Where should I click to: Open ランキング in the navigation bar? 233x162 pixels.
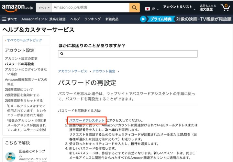point(93,19)
